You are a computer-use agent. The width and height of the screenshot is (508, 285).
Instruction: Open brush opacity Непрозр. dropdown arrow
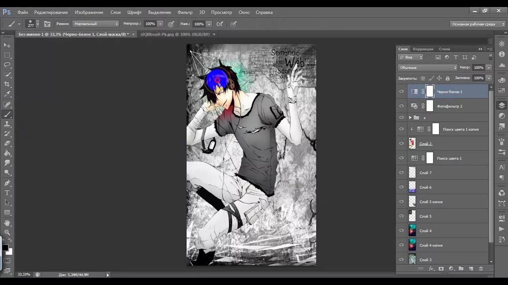160,24
